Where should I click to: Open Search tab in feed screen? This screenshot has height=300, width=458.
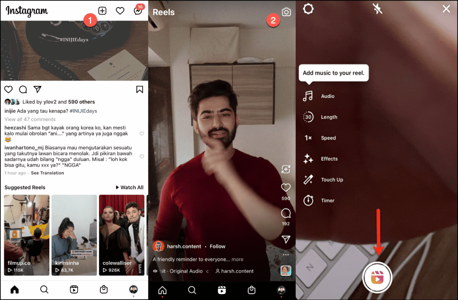tap(44, 289)
